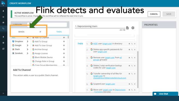Click the BetterCloud logo in sidebar
Screen dimensions: 179x101
click(x=3, y=3)
